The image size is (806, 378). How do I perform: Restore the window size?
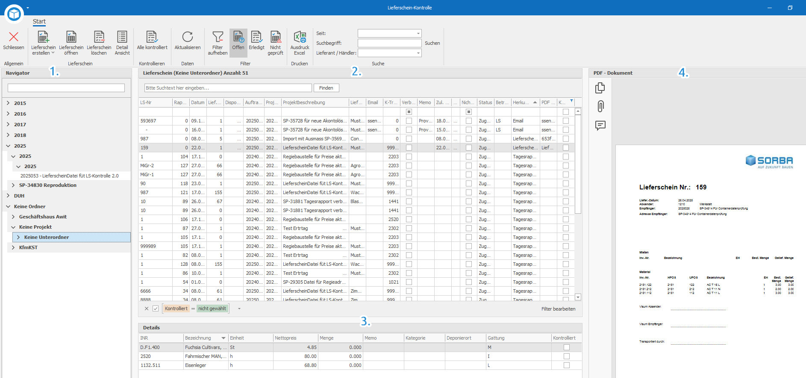pos(790,8)
